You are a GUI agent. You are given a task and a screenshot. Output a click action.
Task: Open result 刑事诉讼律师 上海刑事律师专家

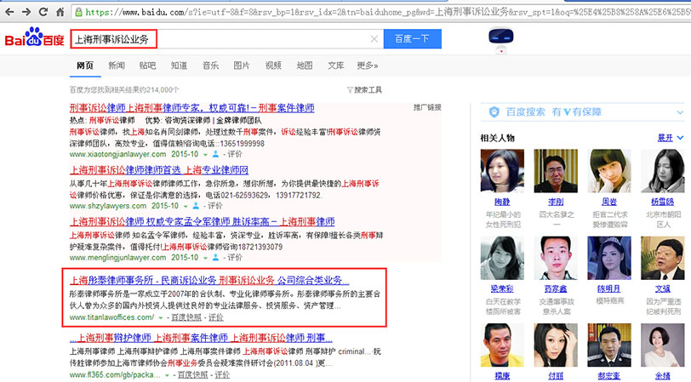pos(191,108)
